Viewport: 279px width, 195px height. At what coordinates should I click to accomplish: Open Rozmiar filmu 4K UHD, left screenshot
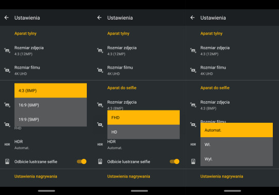47,71
